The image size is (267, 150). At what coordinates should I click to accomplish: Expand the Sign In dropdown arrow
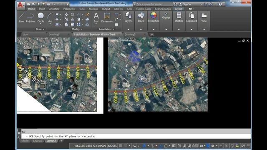pyautogui.click(x=201, y=4)
